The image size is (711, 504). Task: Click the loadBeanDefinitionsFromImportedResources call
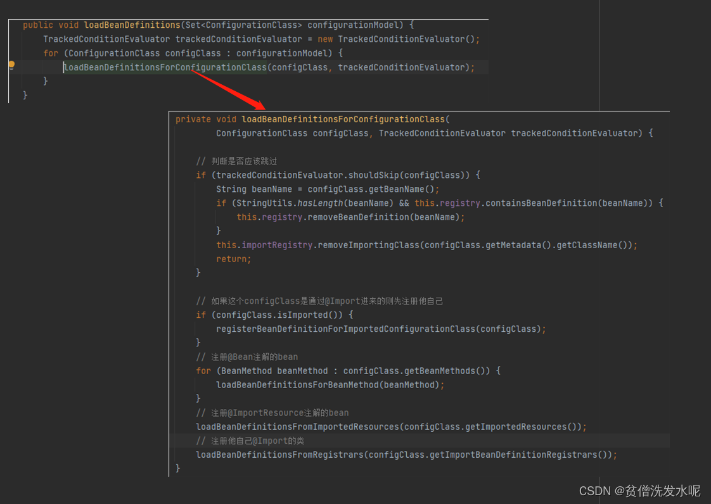298,427
